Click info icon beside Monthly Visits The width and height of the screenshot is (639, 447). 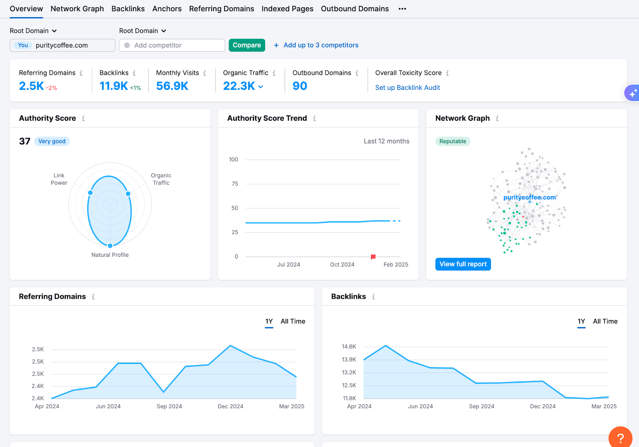pos(204,73)
